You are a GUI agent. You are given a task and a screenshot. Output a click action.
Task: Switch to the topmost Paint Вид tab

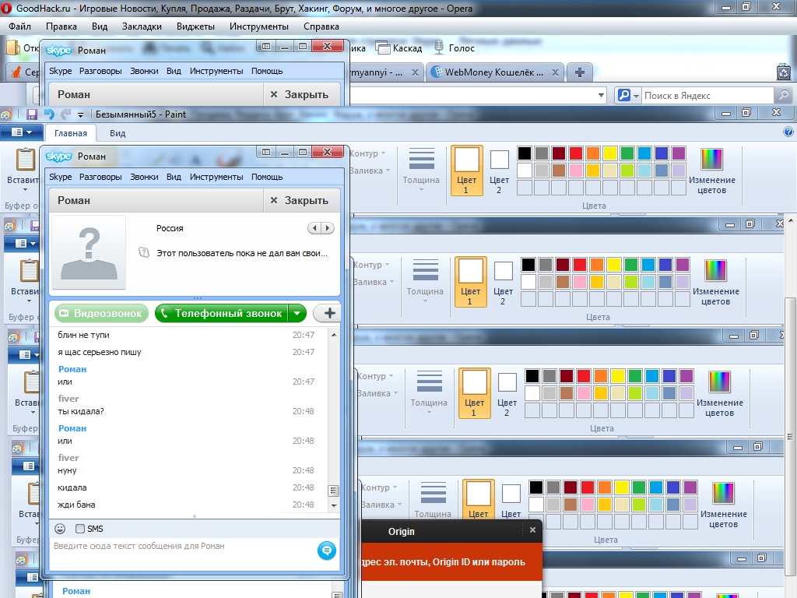click(118, 133)
